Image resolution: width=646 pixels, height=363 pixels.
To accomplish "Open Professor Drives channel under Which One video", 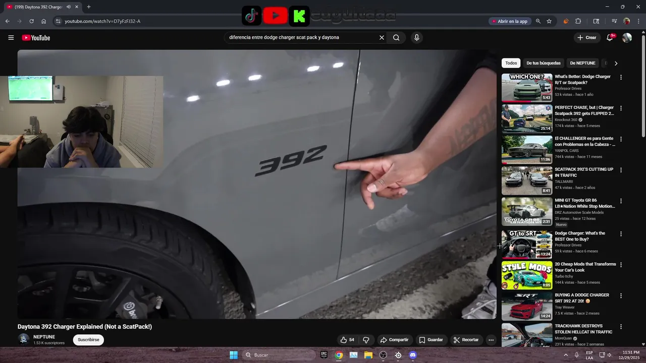I will 568,89.
